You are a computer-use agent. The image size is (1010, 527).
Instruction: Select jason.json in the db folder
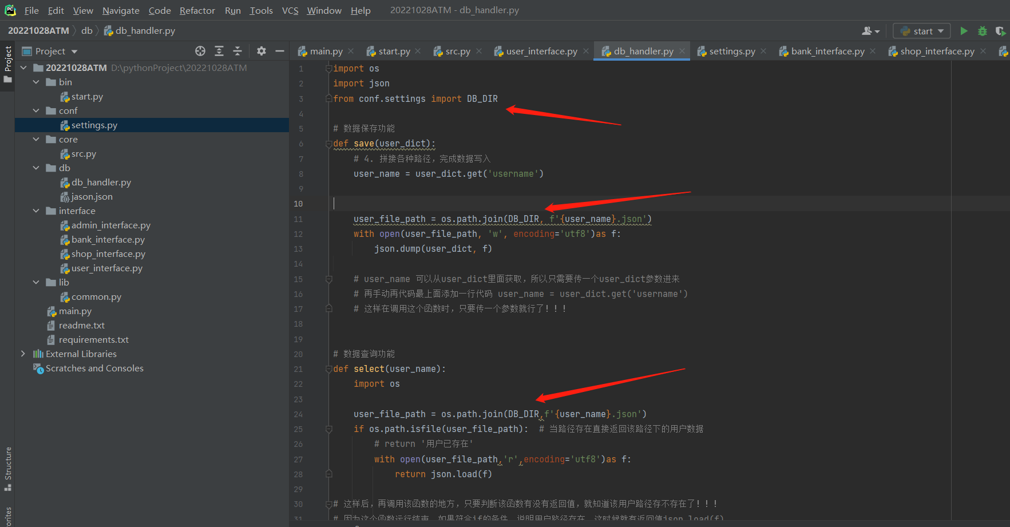(92, 196)
